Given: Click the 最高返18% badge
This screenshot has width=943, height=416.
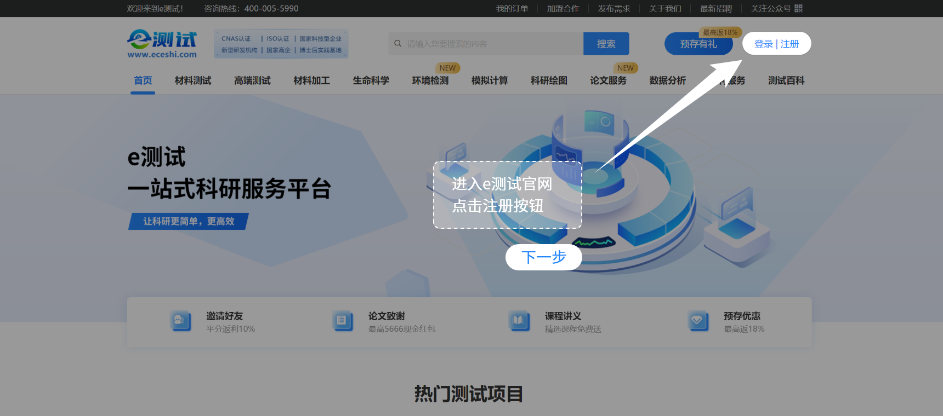Looking at the screenshot, I should click(720, 32).
